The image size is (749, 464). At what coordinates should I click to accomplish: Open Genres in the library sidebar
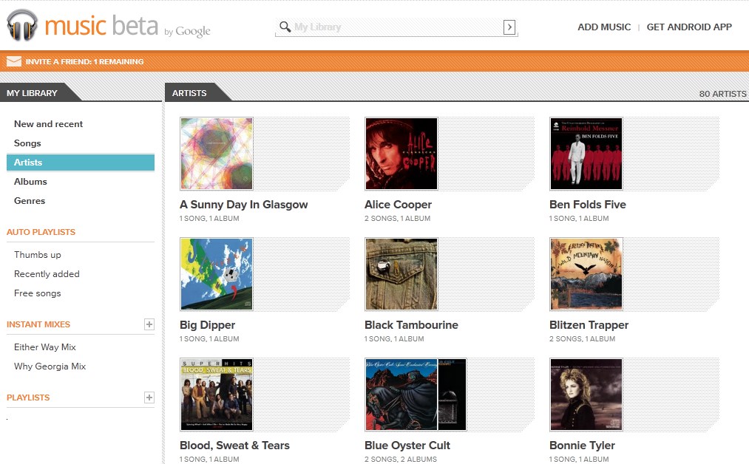click(x=30, y=201)
